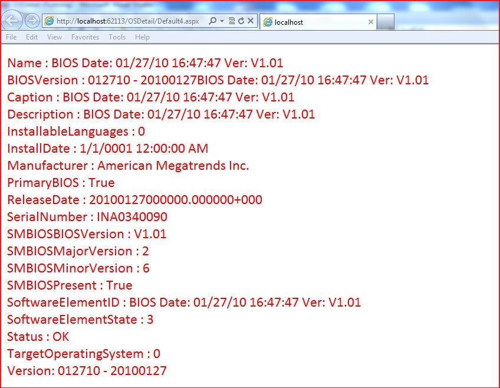500x388 pixels.
Task: Toggle the Compatibility View icon
Action: point(232,21)
